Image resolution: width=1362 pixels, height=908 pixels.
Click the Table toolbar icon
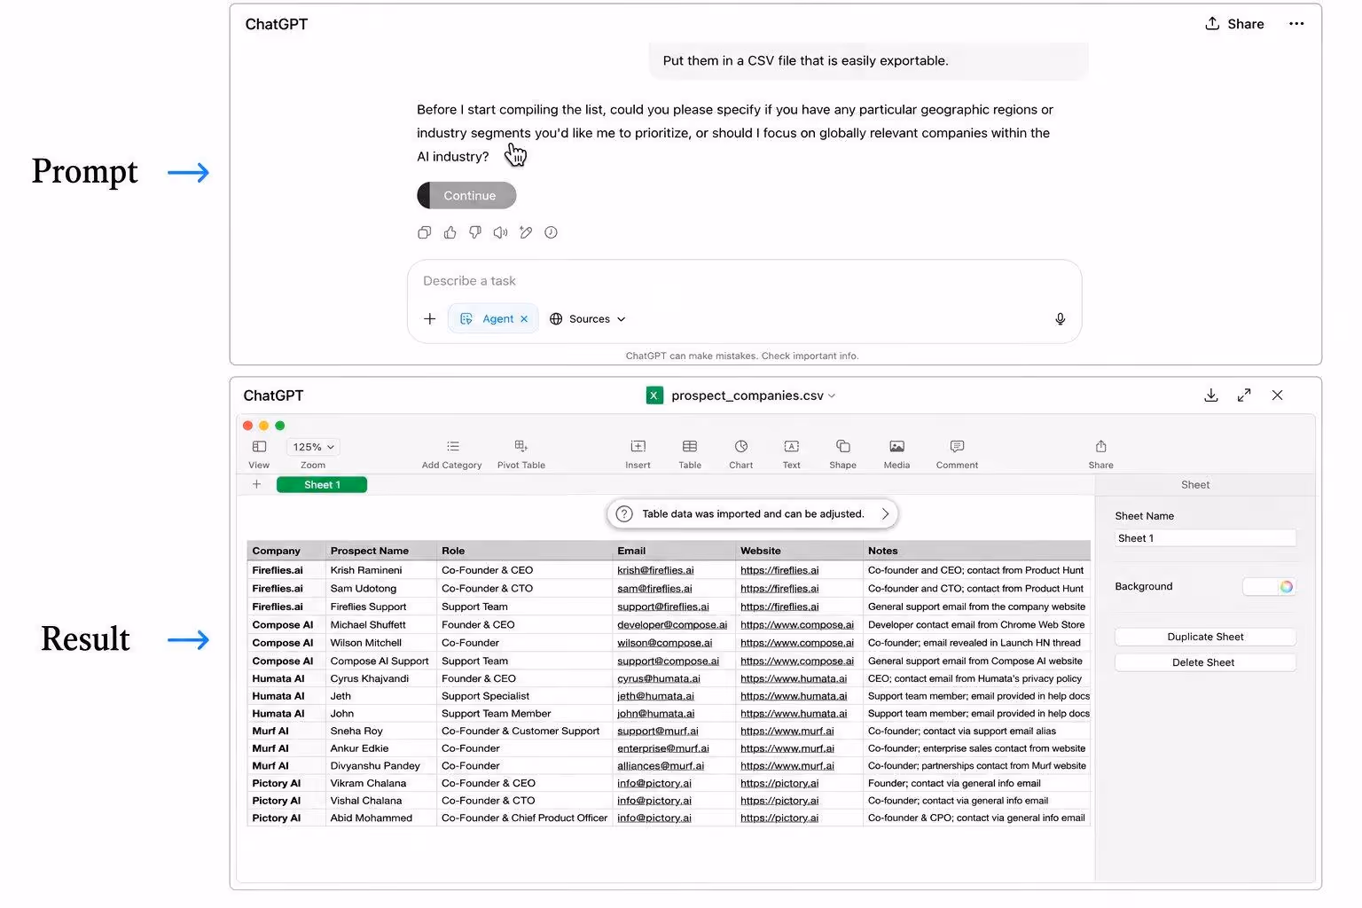(689, 446)
